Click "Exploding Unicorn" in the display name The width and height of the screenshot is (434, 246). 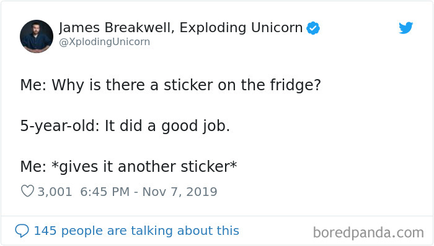point(241,28)
